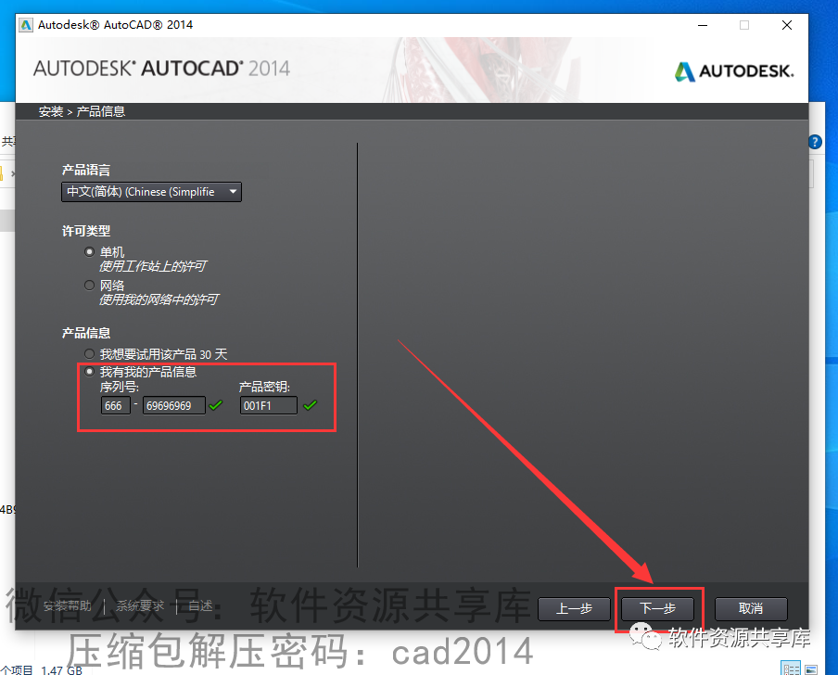
Task: Click the 上一步 back button
Action: tap(574, 609)
